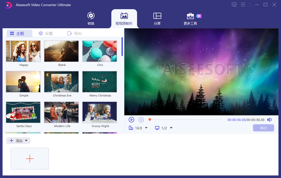This screenshot has height=178, width=281.
Task: Click the 'Snowy Night' theme label
Action: [x=100, y=126]
